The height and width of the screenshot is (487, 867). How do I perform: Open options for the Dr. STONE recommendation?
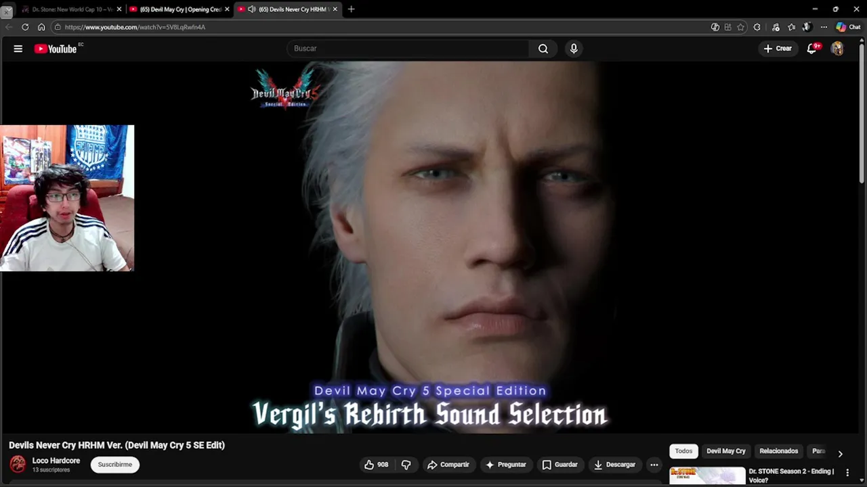click(847, 473)
